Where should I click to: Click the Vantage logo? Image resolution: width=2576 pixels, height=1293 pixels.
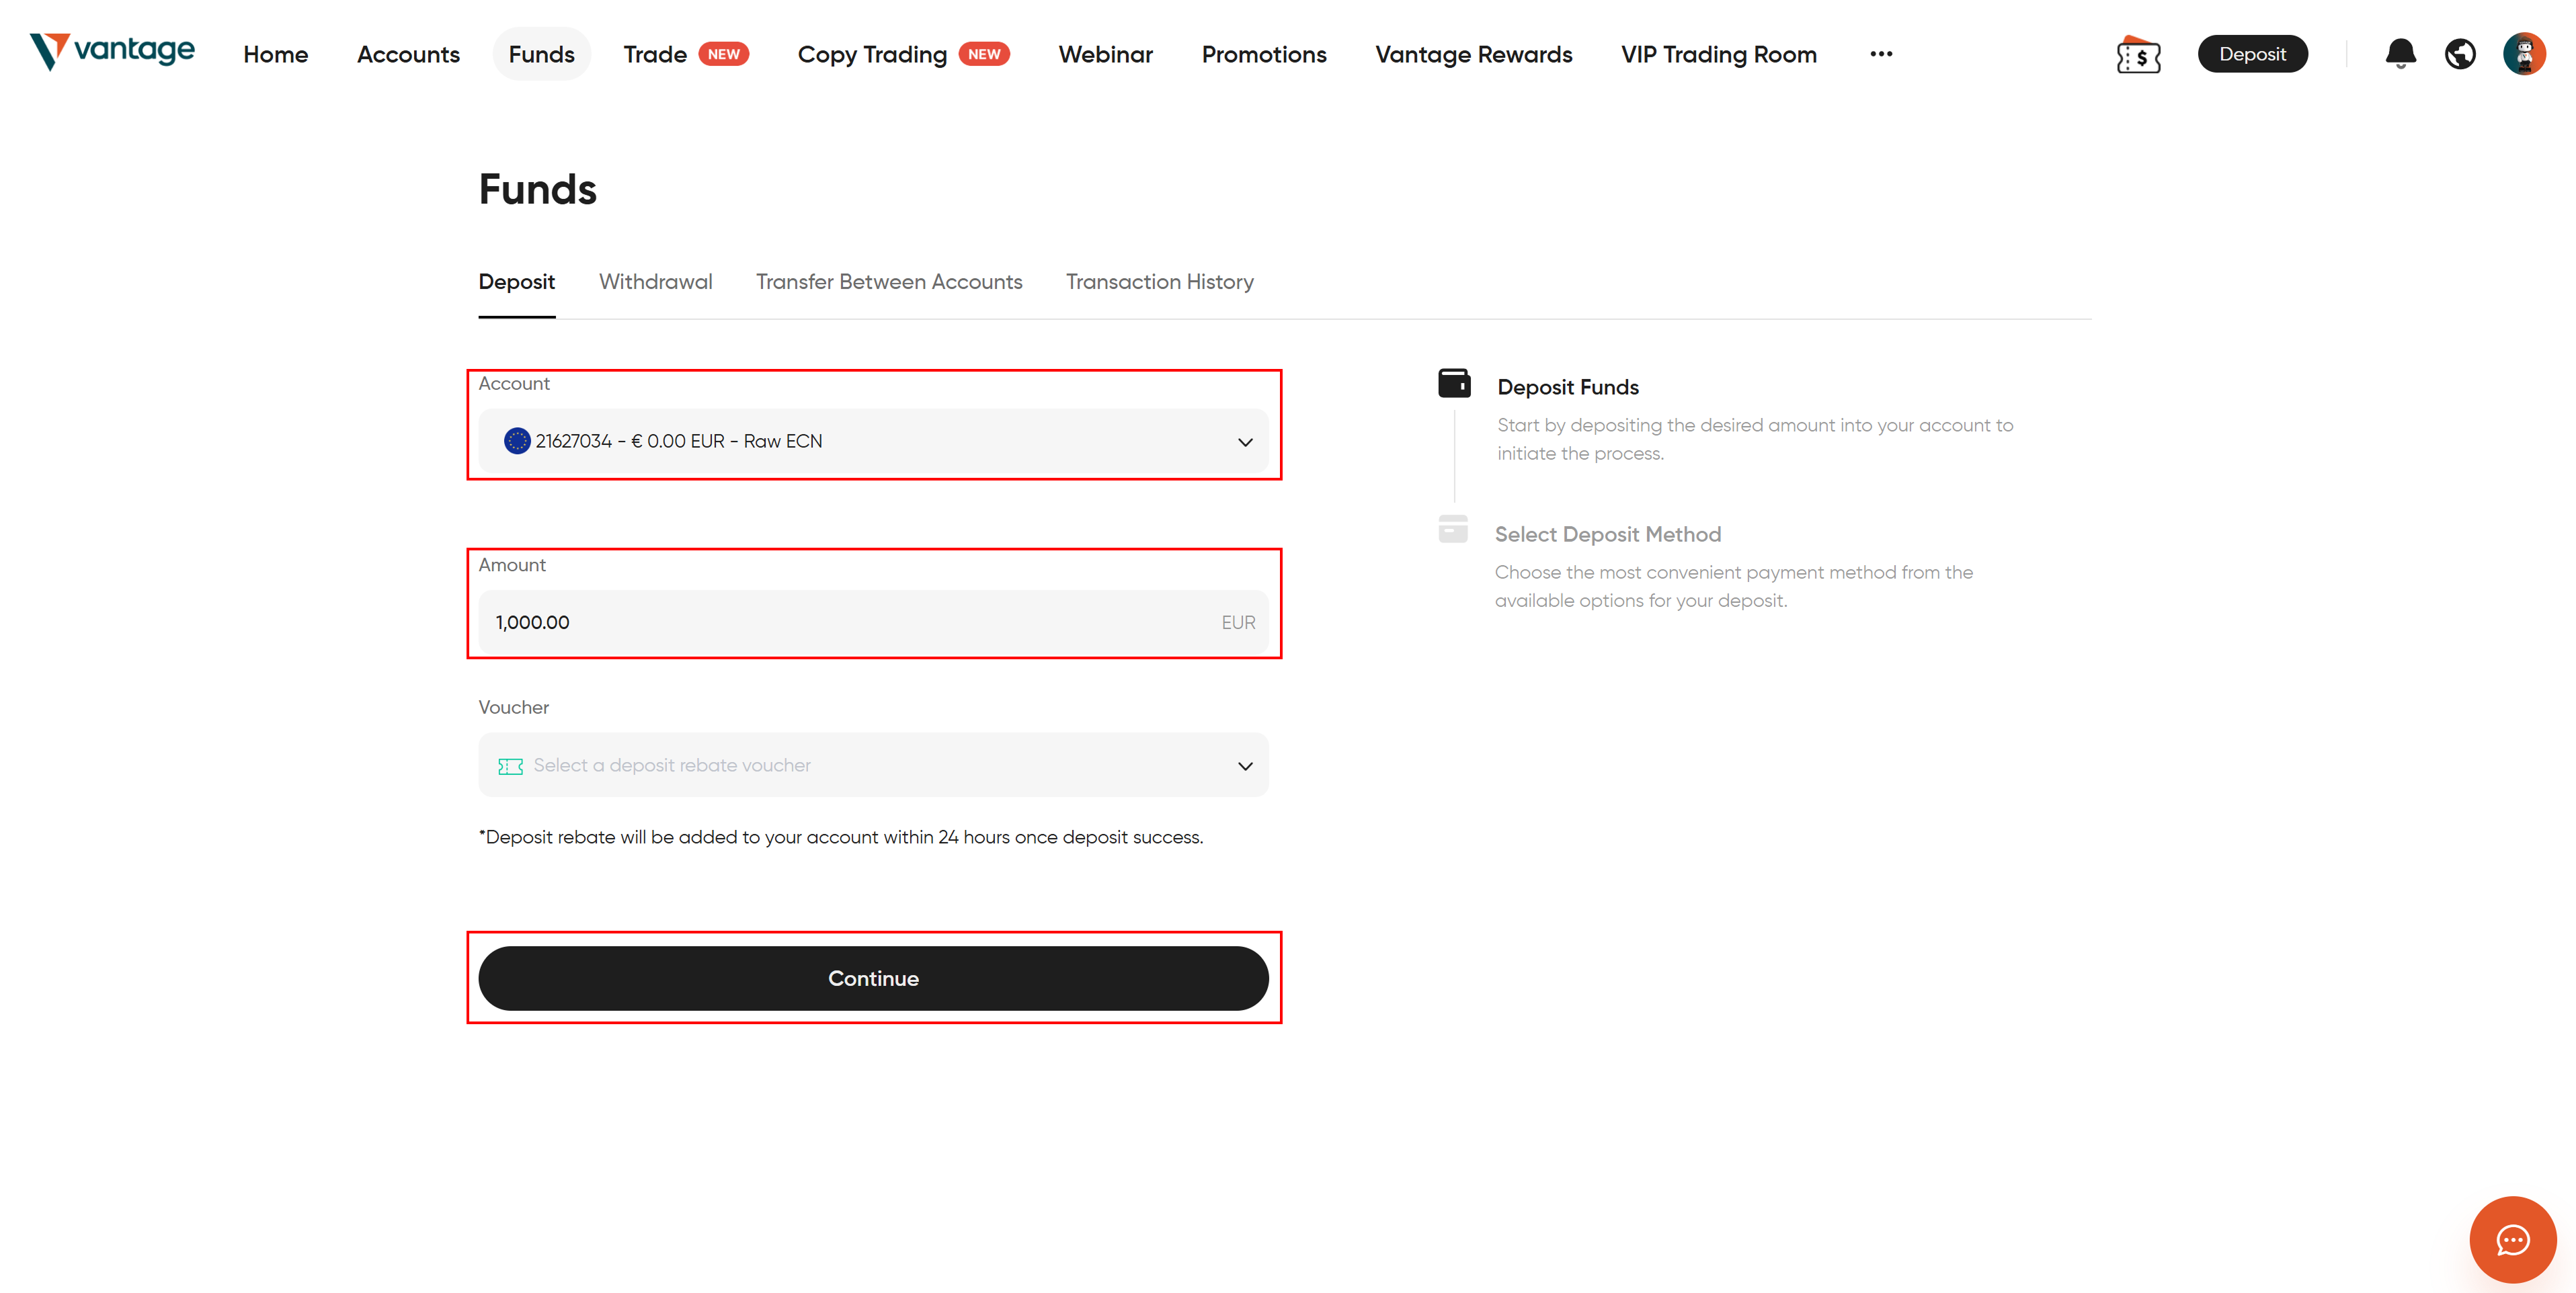coord(112,51)
